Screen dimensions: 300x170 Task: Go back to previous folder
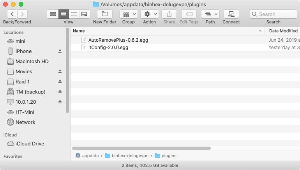[x=12, y=14]
